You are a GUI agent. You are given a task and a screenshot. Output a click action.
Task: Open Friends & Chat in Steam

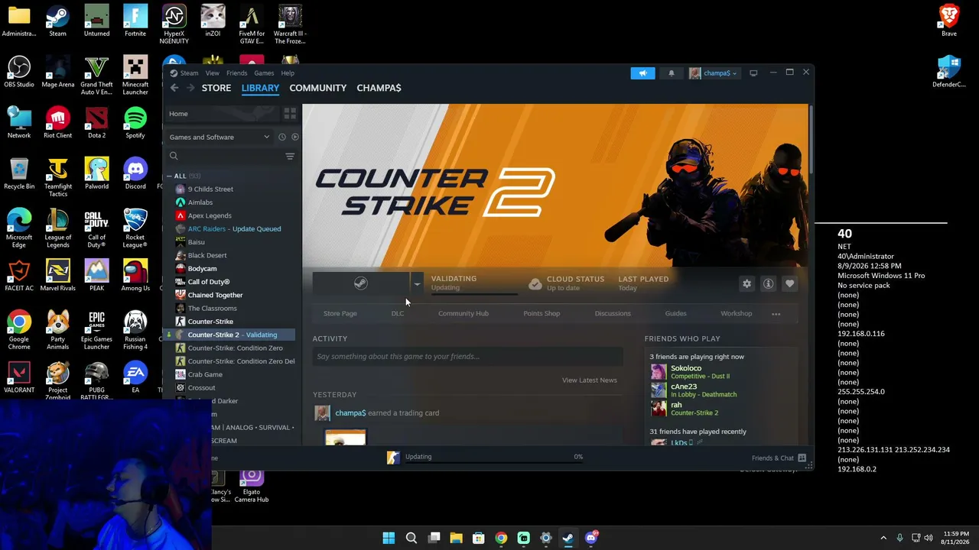click(x=779, y=458)
